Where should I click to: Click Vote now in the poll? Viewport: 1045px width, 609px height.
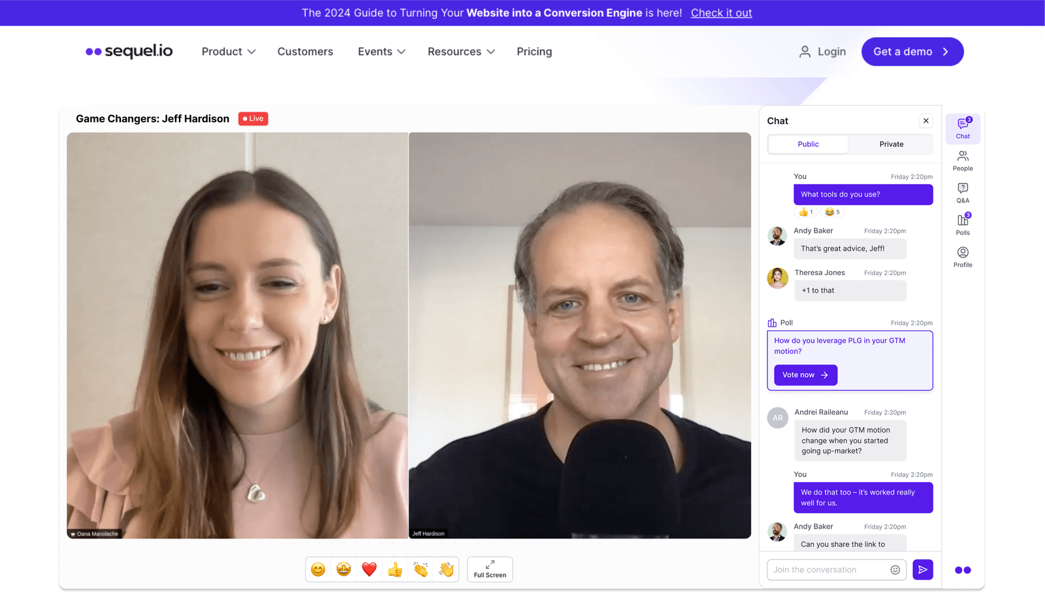pyautogui.click(x=805, y=375)
